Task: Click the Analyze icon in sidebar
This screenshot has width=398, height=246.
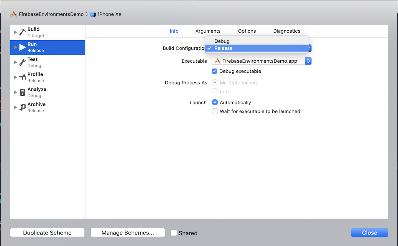Action: pyautogui.click(x=23, y=92)
